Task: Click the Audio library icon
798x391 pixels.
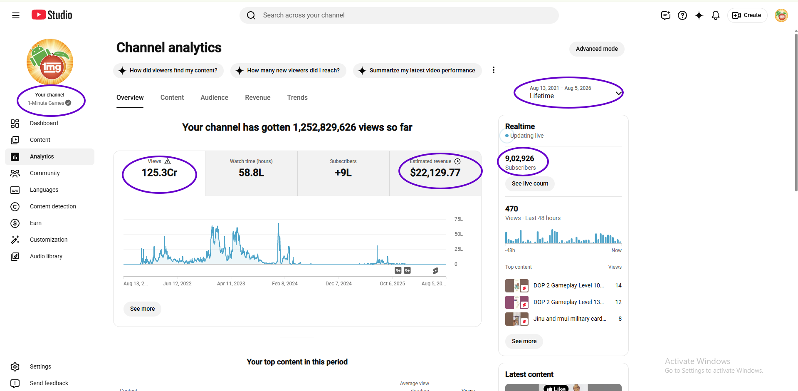Action: (15, 257)
